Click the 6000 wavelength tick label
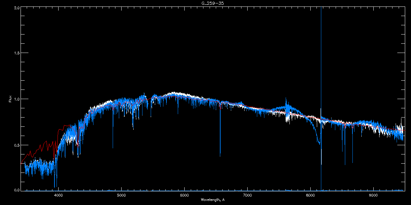This screenshot has height=205, width=411. (x=184, y=195)
